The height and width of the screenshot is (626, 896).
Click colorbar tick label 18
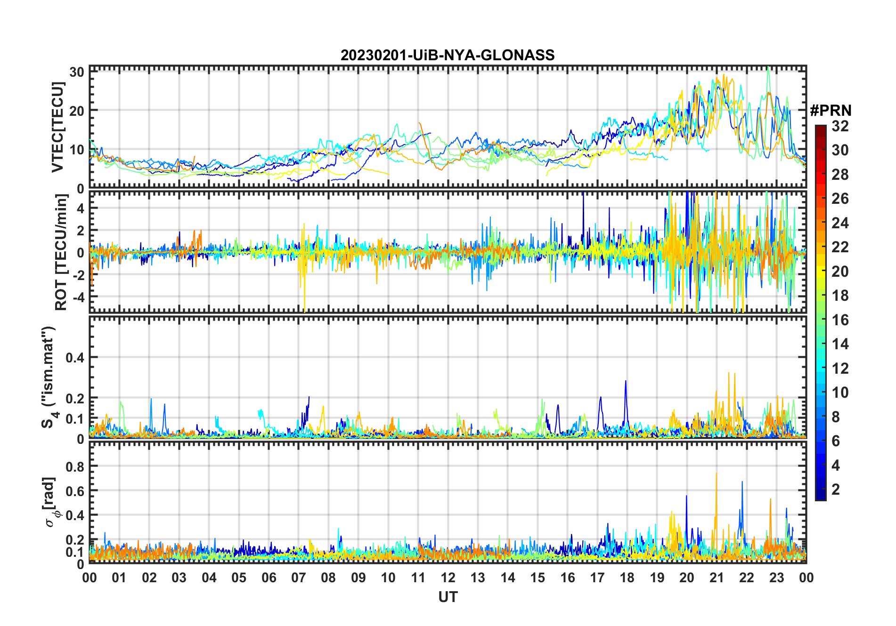[840, 296]
